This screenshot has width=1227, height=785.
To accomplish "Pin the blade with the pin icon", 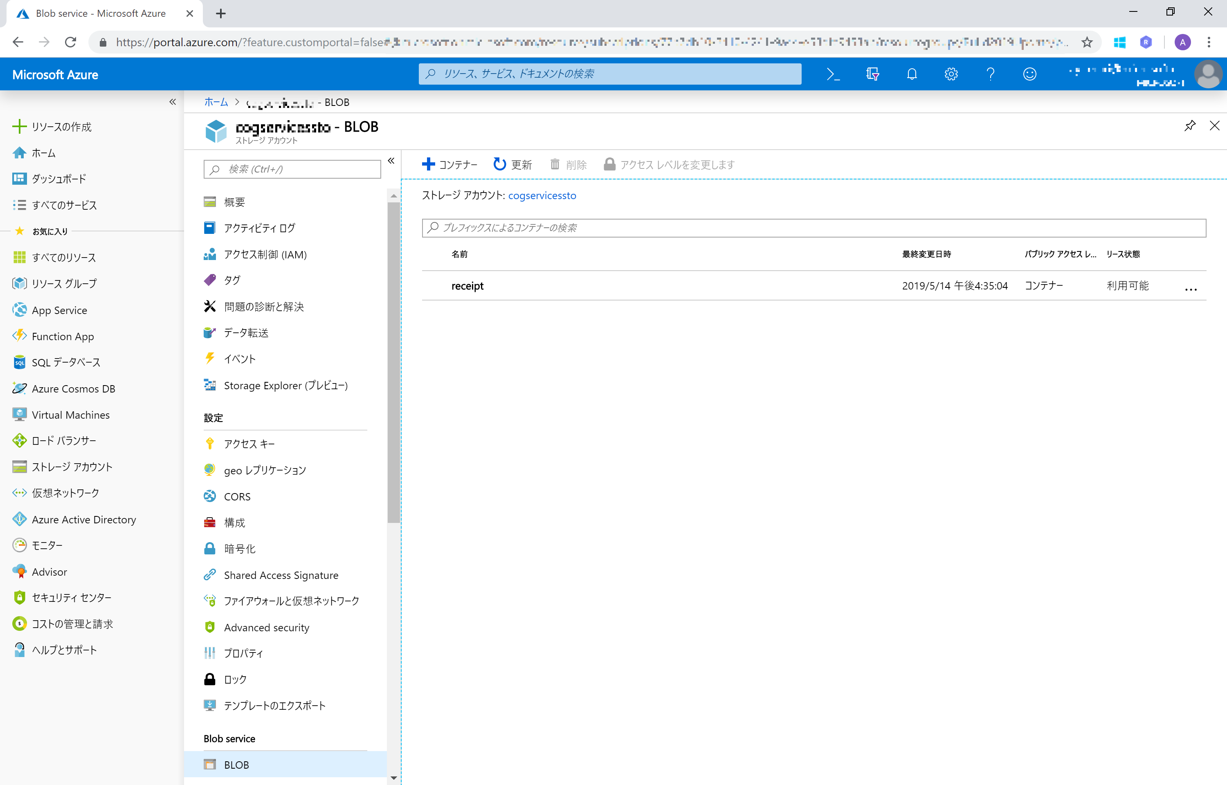I will pos(1189,126).
